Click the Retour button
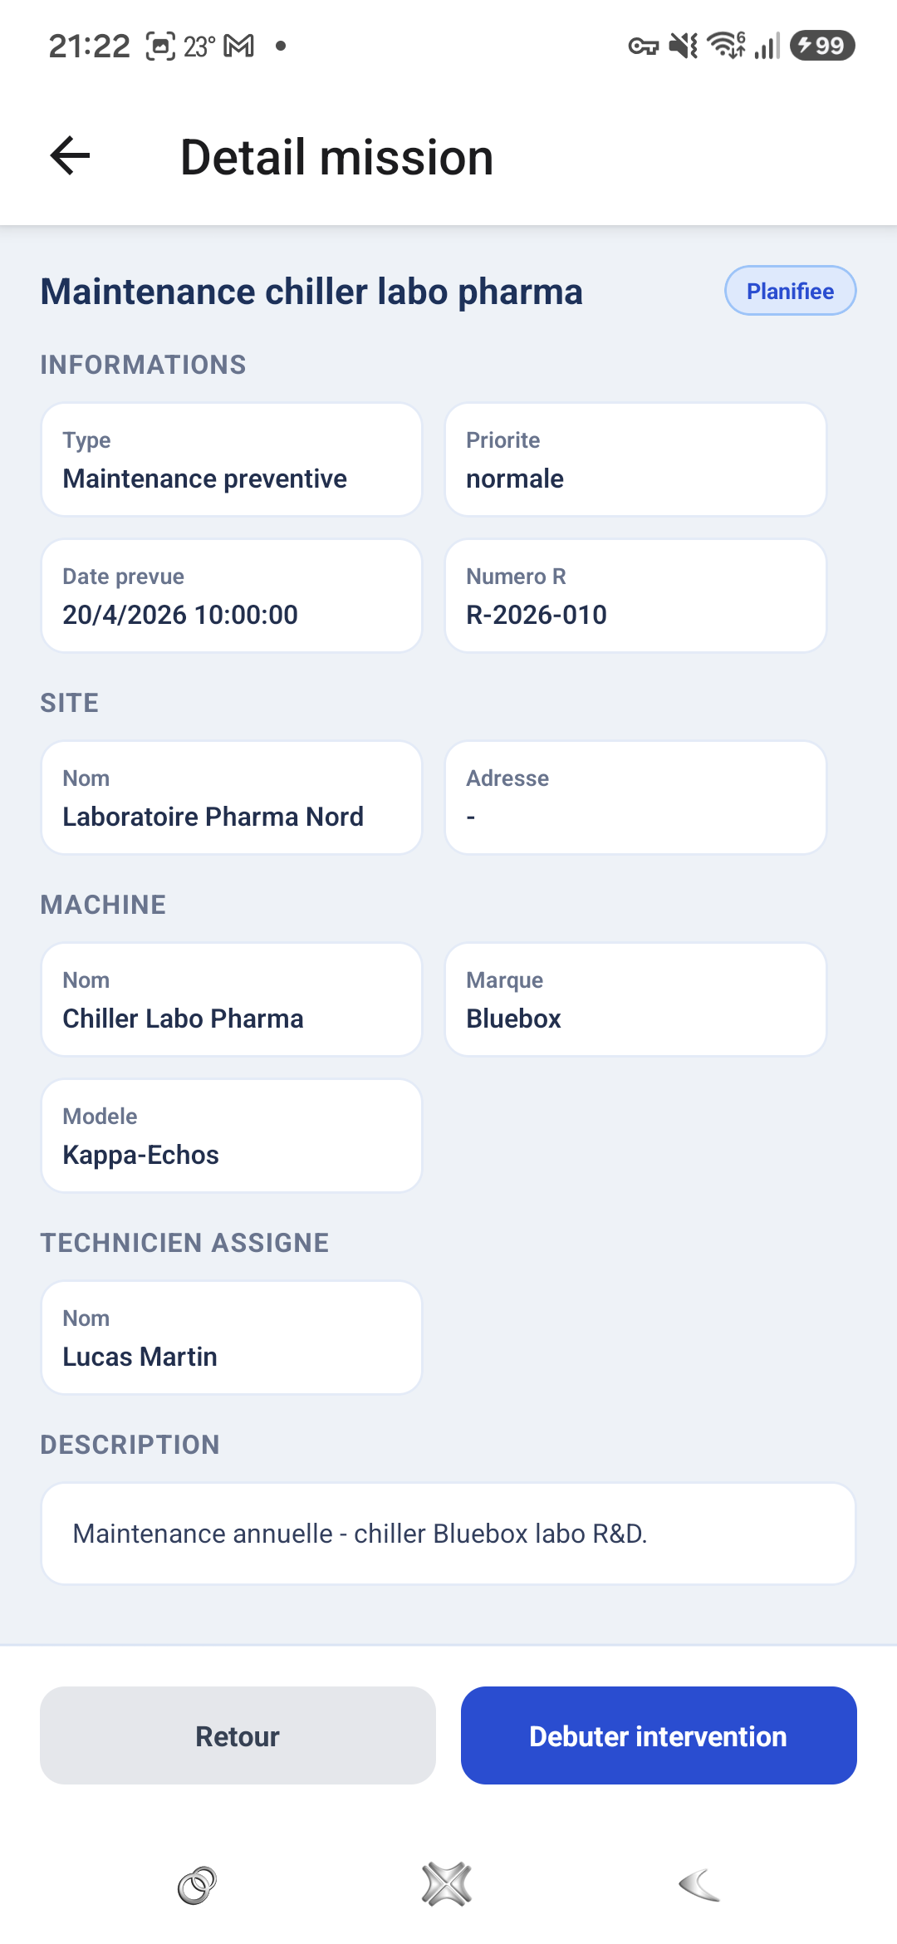The height and width of the screenshot is (1944, 897). click(x=238, y=1735)
